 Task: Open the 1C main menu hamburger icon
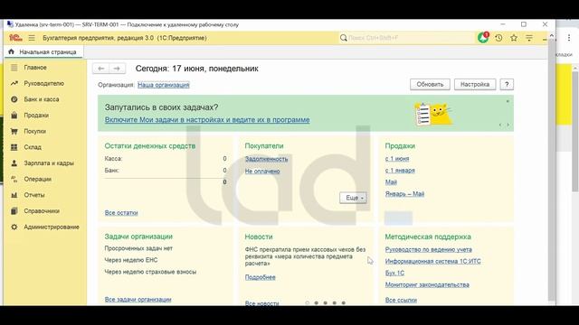[x=32, y=38]
